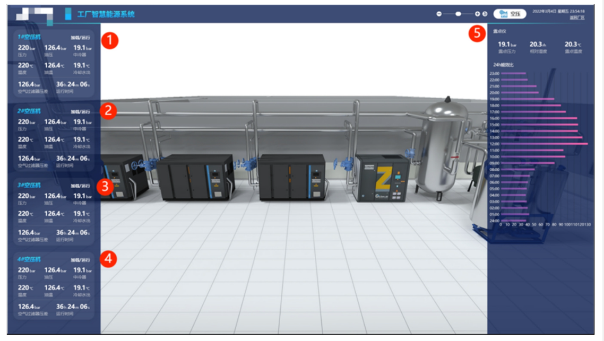Click the 20.3 ℃ 露点温度 reading
This screenshot has width=604, height=341.
coord(573,45)
